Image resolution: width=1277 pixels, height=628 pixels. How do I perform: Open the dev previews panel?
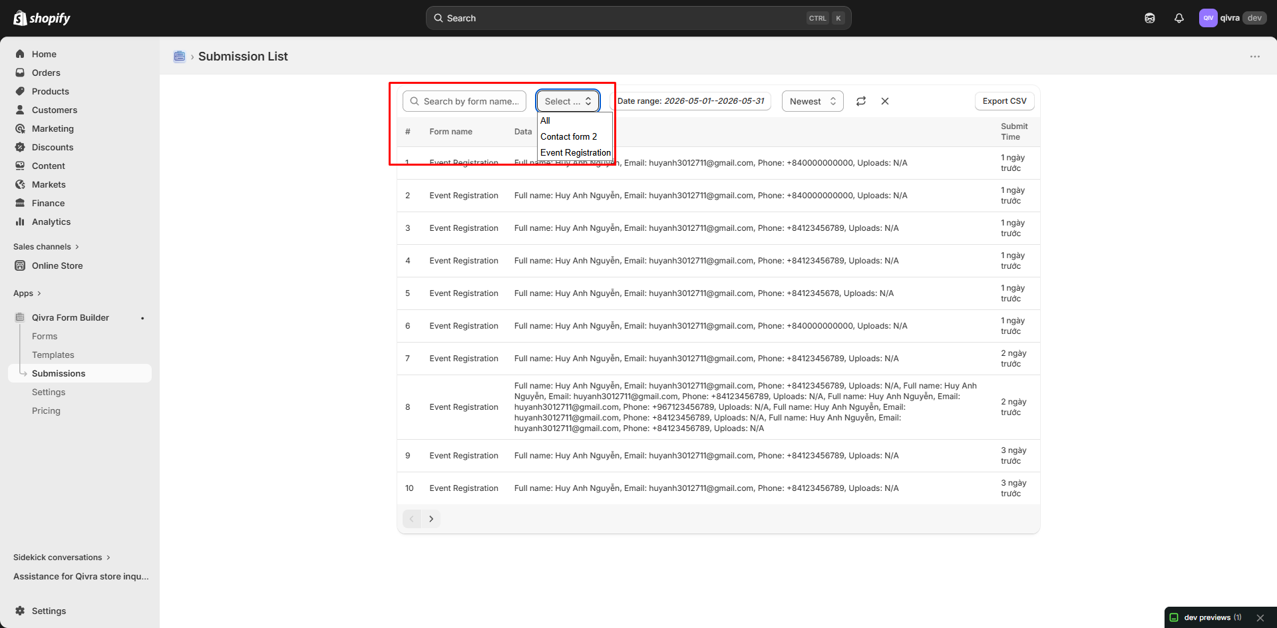[x=1206, y=617]
